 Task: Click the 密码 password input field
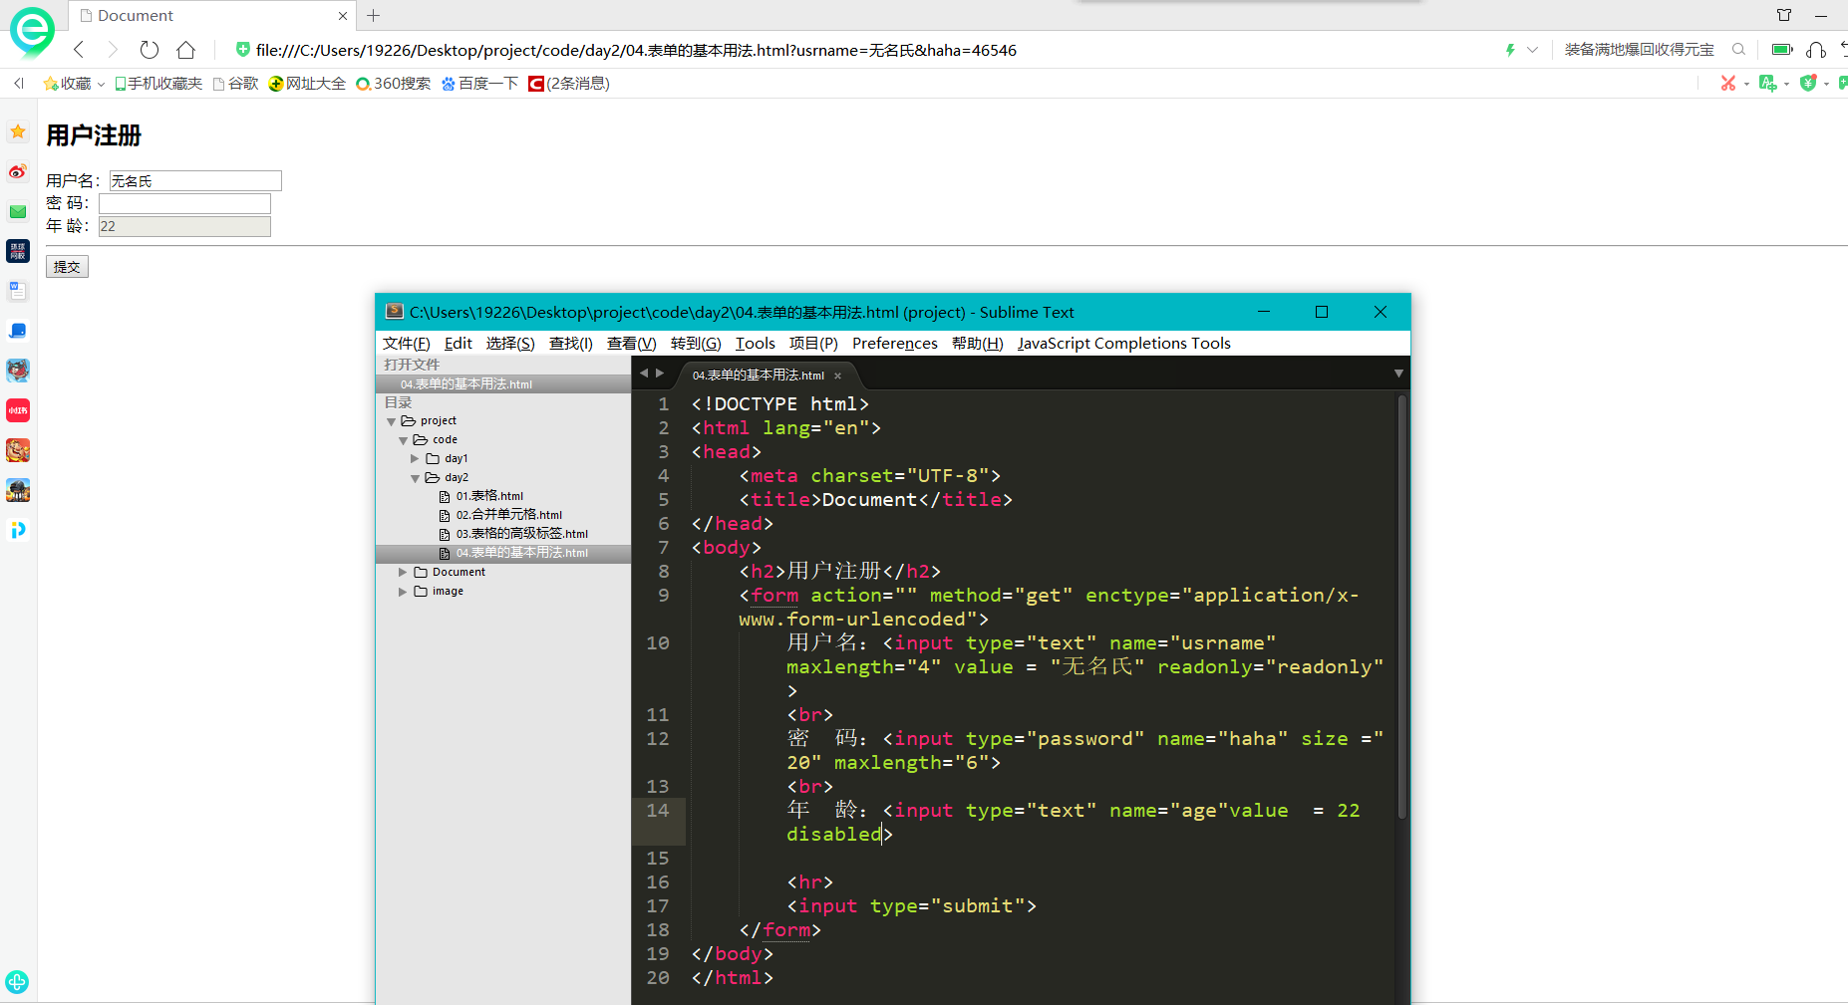click(x=184, y=204)
